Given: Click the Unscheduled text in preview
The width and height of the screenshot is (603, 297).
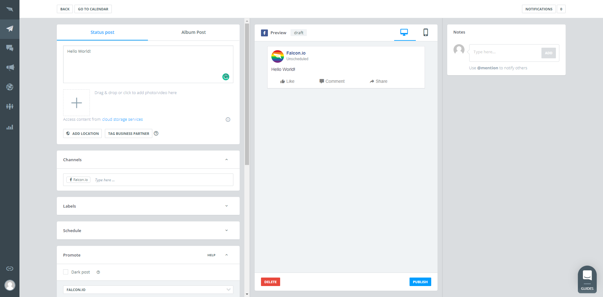Looking at the screenshot, I should tap(297, 59).
